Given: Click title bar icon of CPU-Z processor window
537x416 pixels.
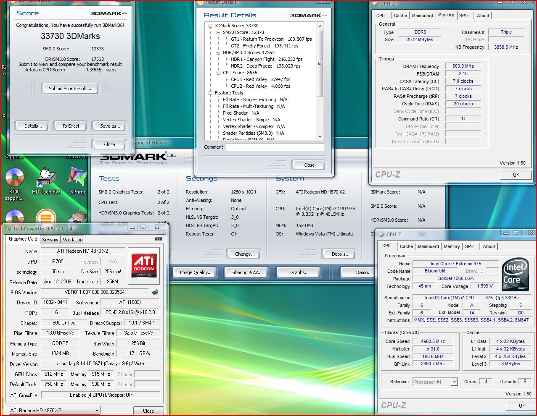Looking at the screenshot, I should point(381,235).
